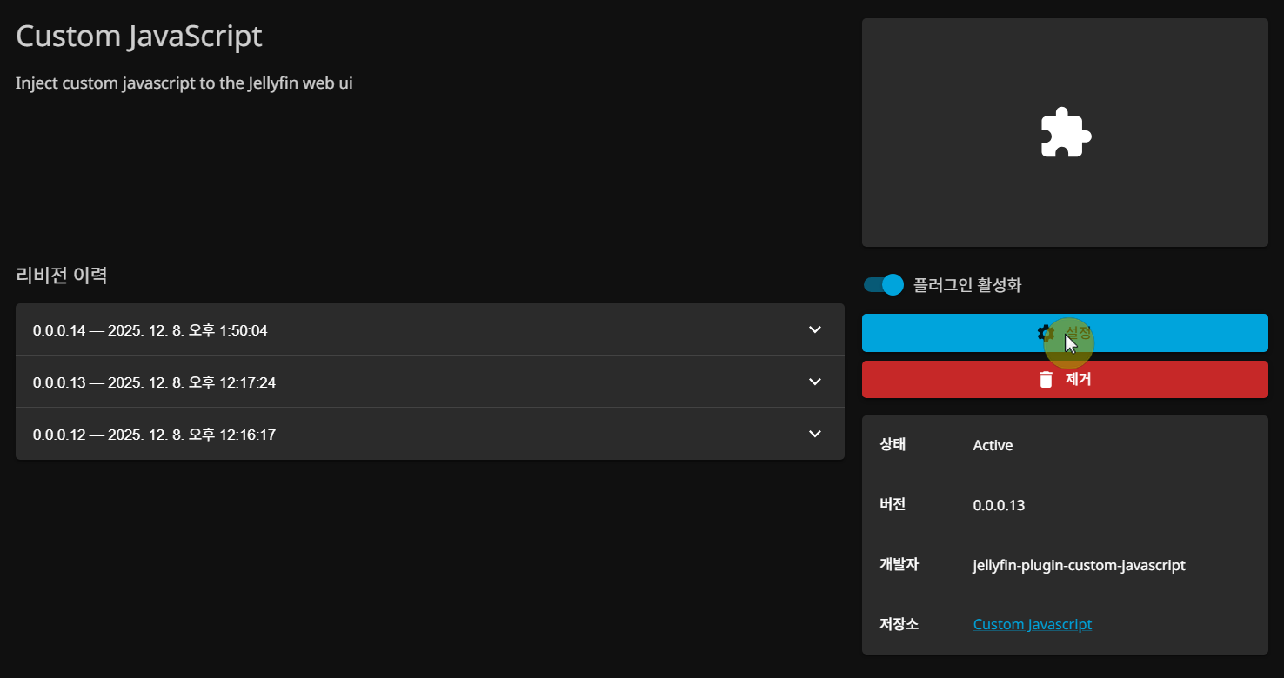The image size is (1284, 678).
Task: Toggle the 플러그인 활성화 switch
Action: pyautogui.click(x=884, y=284)
